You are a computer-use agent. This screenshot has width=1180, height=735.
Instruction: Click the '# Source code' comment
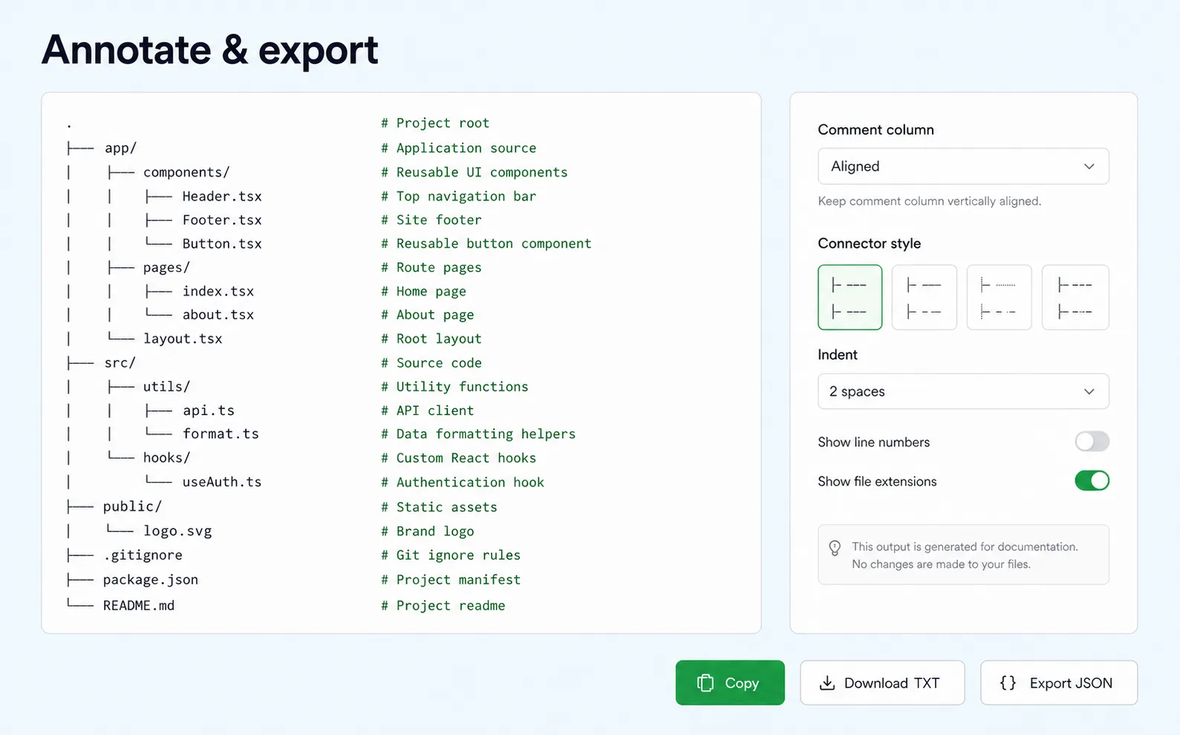[x=431, y=362]
